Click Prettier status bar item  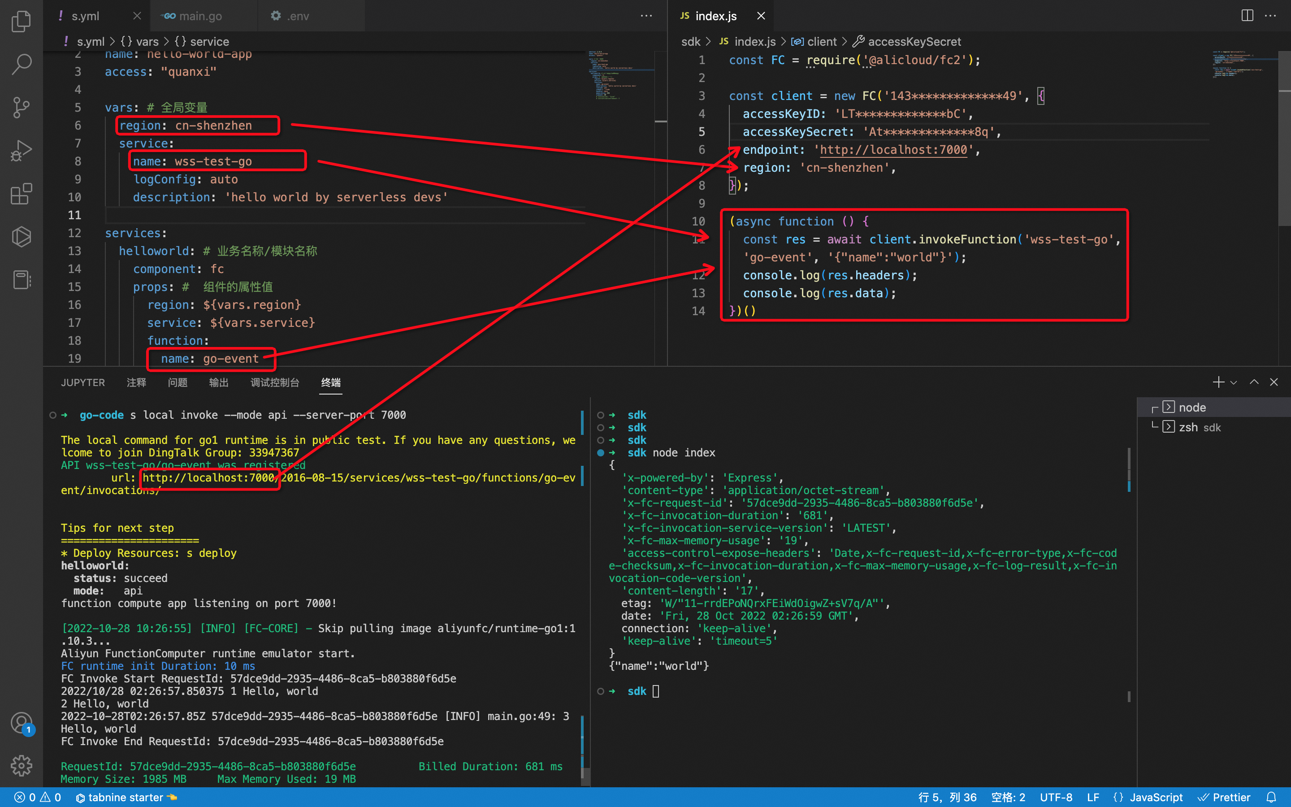coord(1224,798)
